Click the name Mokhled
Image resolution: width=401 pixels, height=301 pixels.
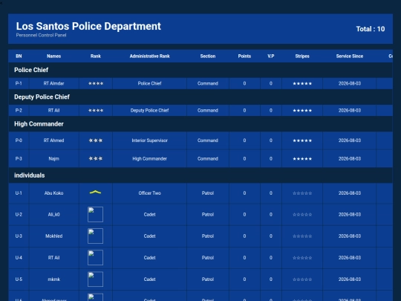(x=53, y=236)
